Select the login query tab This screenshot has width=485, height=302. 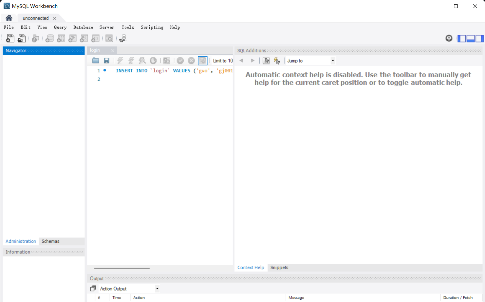tap(95, 50)
